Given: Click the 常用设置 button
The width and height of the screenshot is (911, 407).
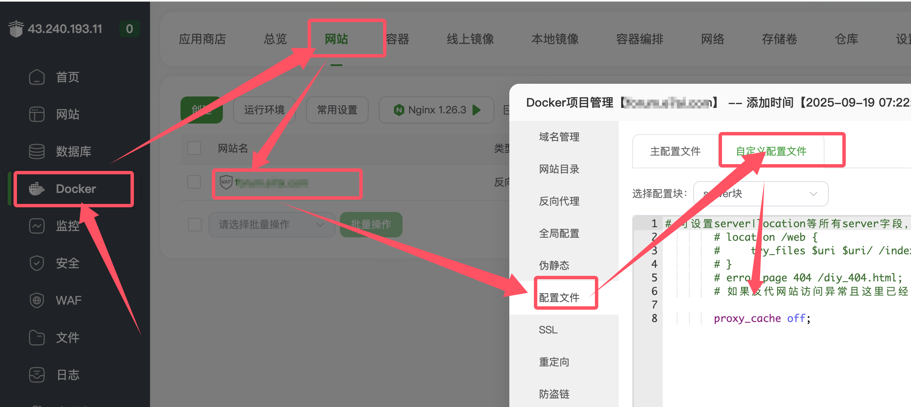Looking at the screenshot, I should [x=337, y=110].
